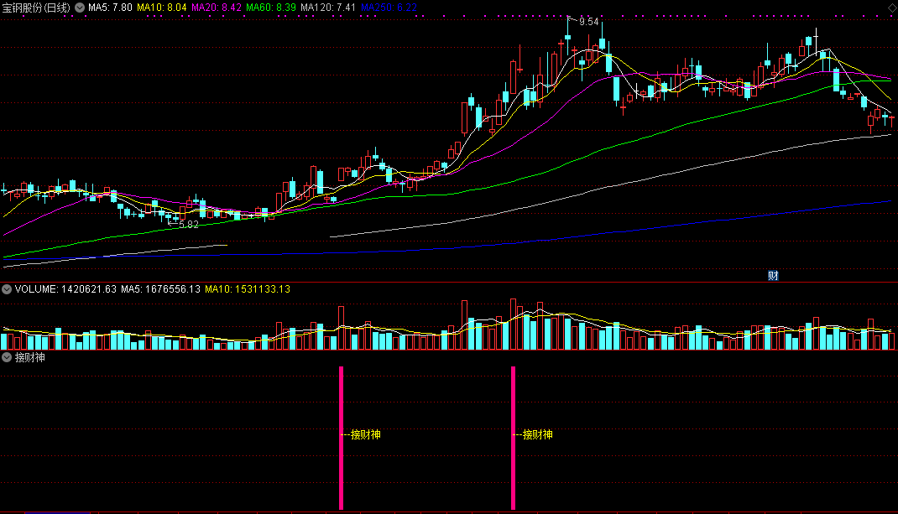
Task: Click the diamond icon at top right
Action: [892, 8]
